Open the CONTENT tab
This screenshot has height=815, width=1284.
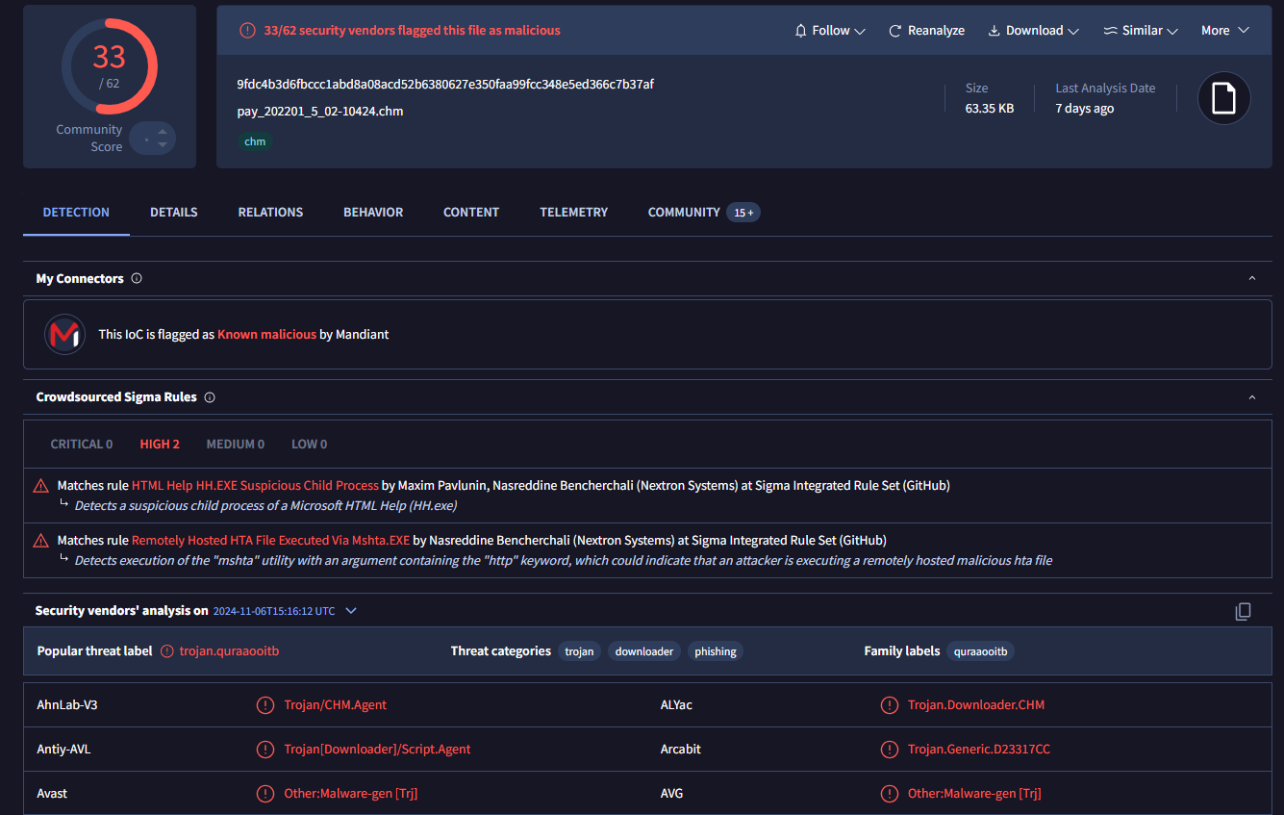coord(471,213)
